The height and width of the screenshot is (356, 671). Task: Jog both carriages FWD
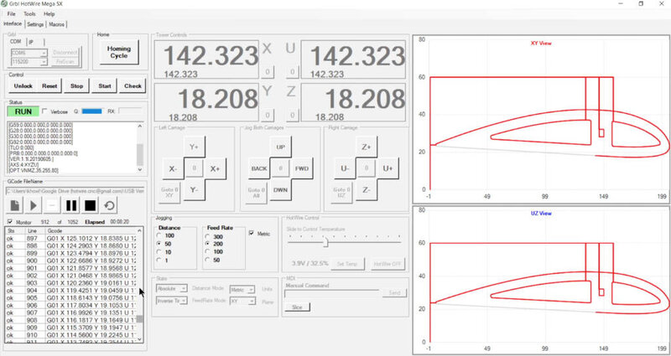pos(302,168)
